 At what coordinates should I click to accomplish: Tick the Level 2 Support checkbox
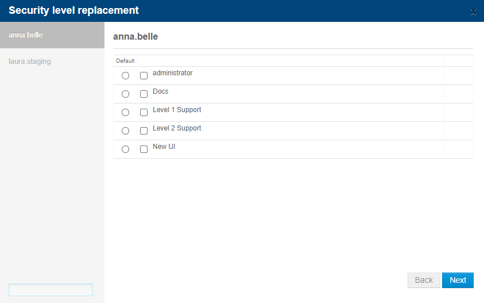click(x=144, y=131)
